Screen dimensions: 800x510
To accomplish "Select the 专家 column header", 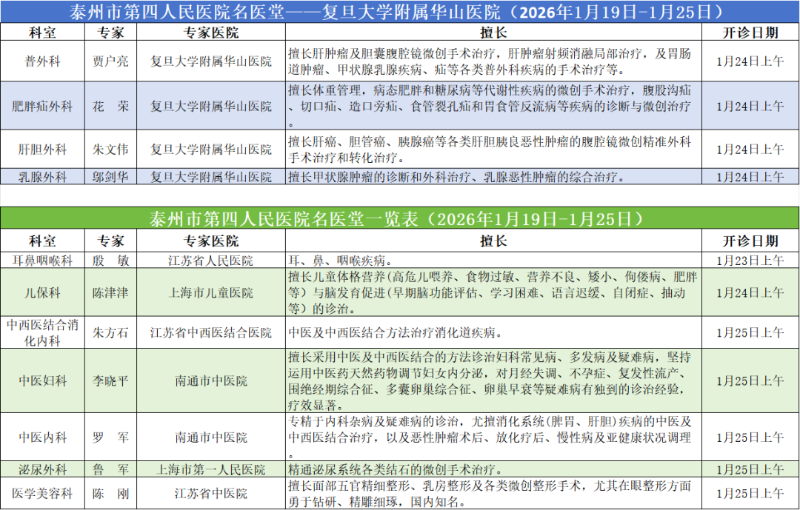I will pyautogui.click(x=111, y=32).
